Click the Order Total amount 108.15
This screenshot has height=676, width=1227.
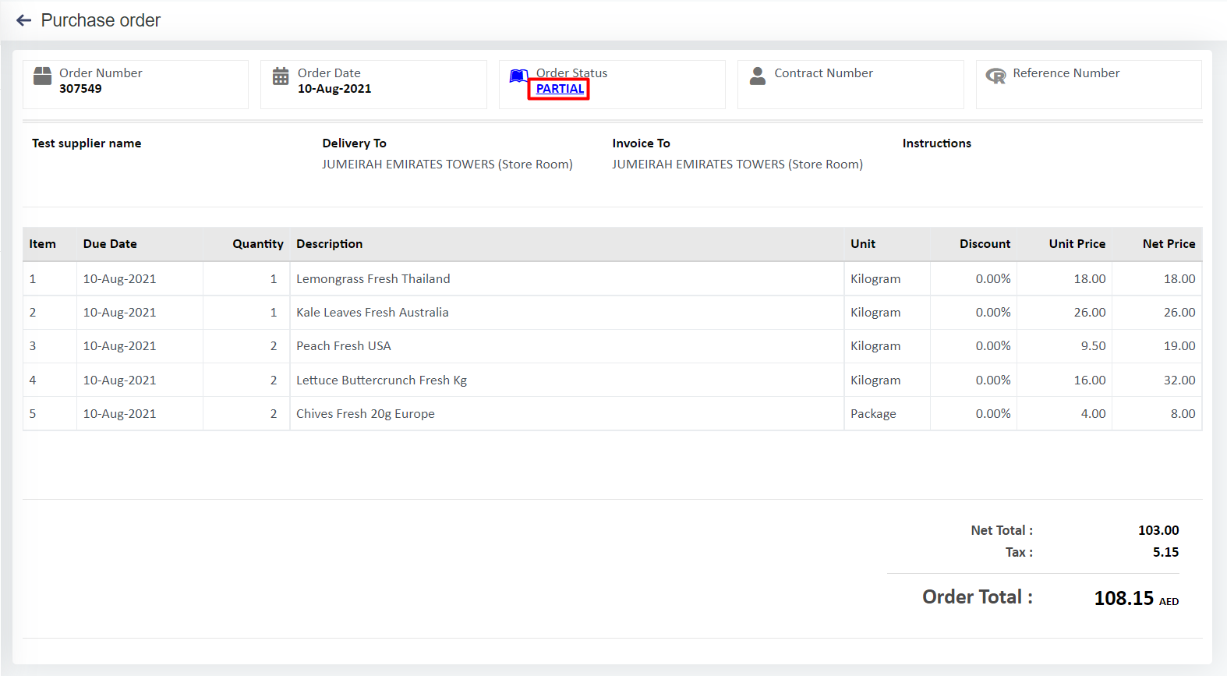(1123, 598)
